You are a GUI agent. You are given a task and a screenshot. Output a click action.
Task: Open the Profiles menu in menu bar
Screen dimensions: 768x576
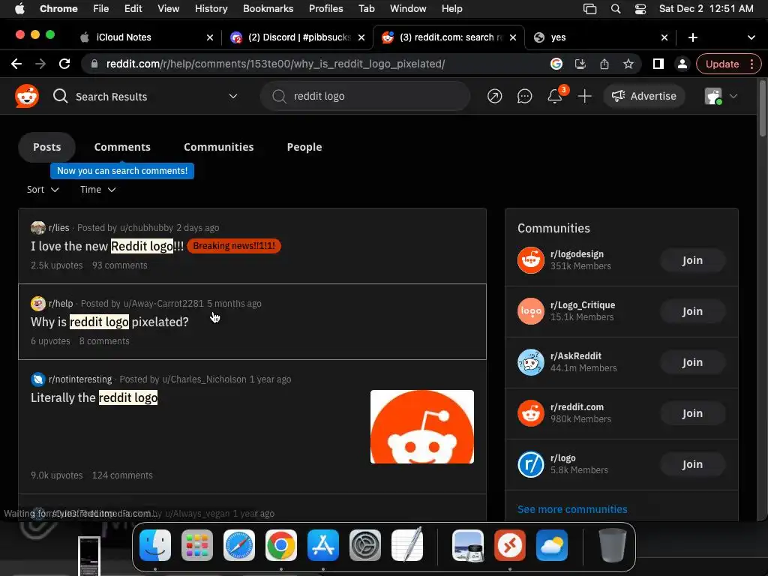pos(325,9)
